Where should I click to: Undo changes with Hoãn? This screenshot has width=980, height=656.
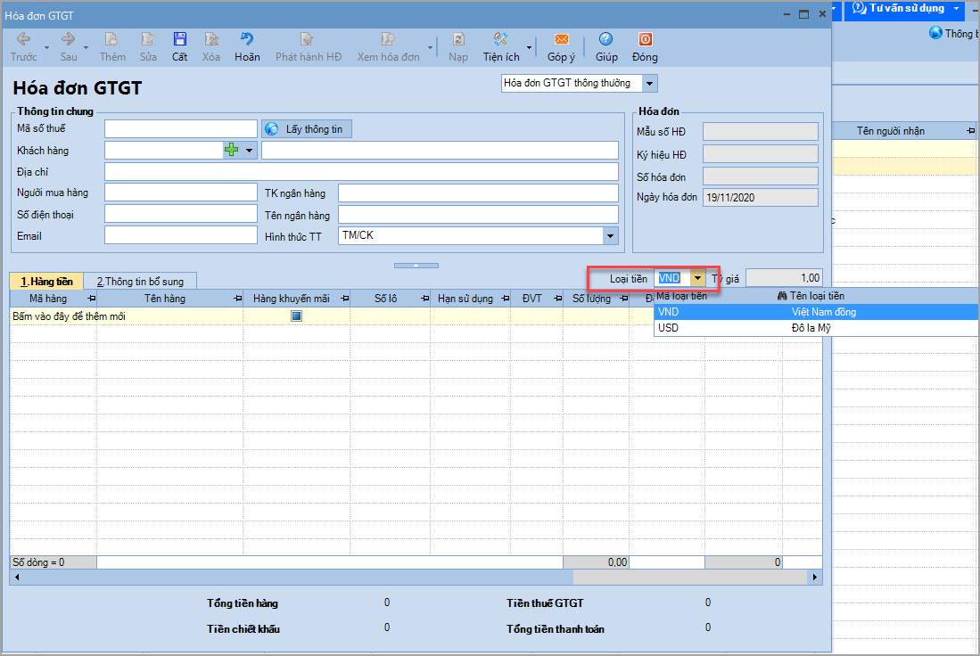(x=247, y=47)
